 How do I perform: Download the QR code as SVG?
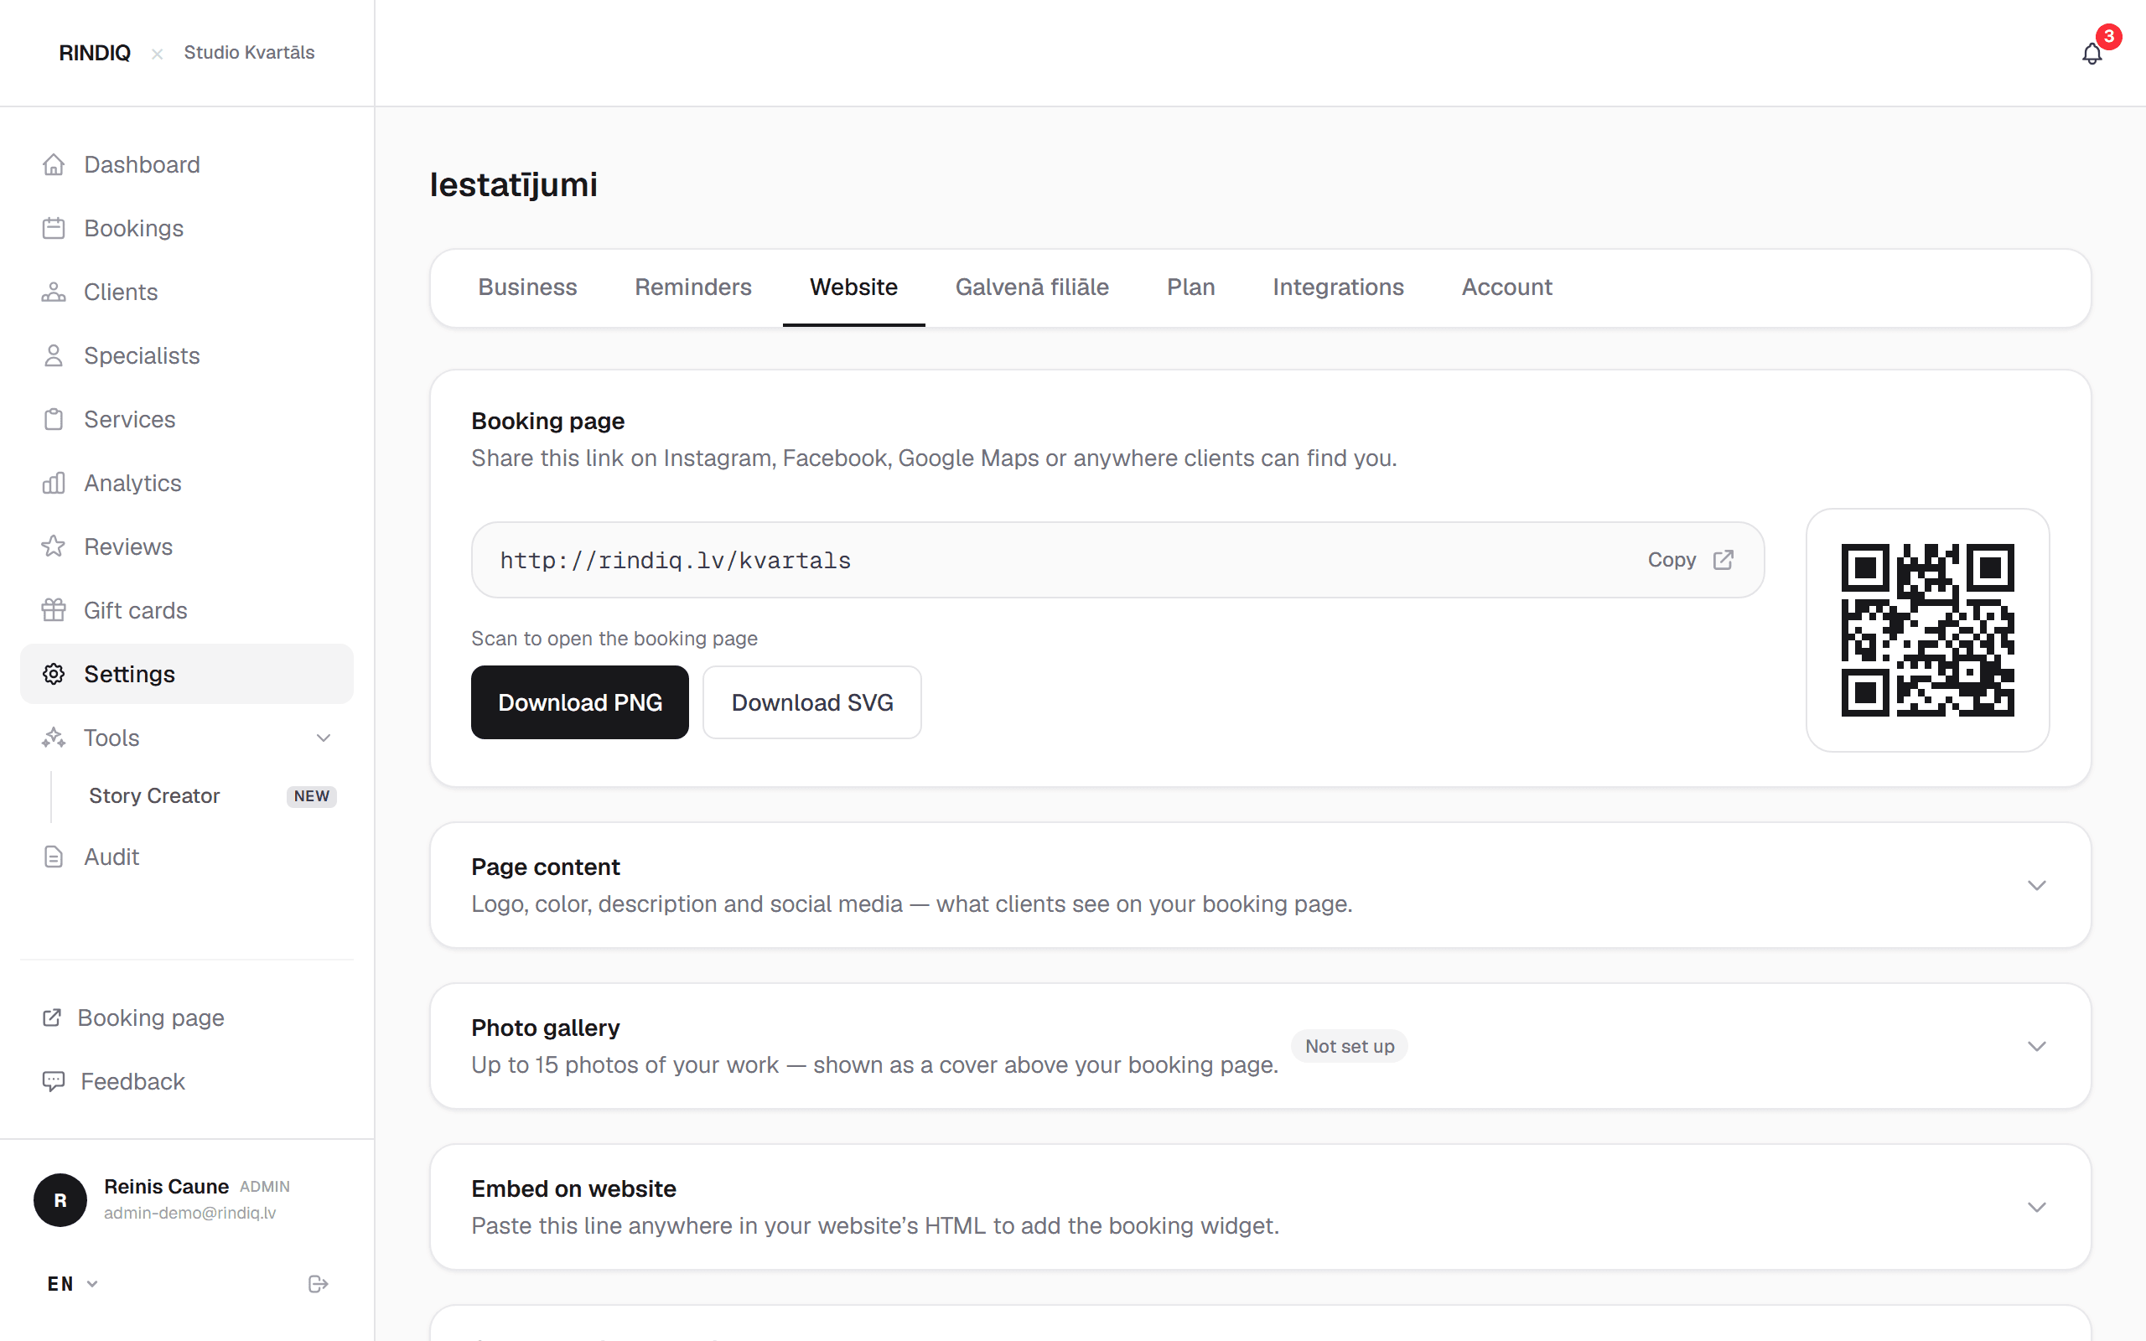coord(811,702)
